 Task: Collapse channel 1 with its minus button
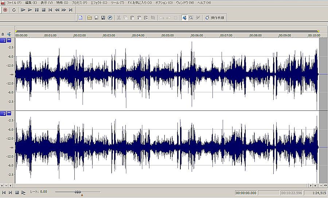9,40
